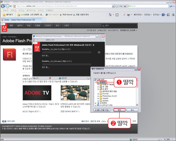Click the add to favorites bar star icon

[19, 15]
